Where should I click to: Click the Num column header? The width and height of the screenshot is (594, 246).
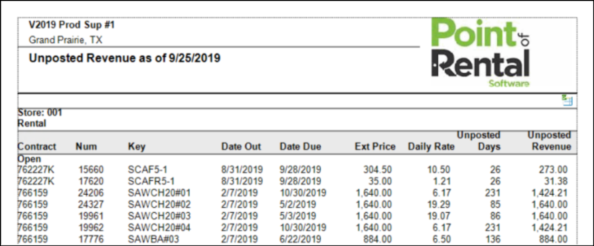tap(86, 146)
